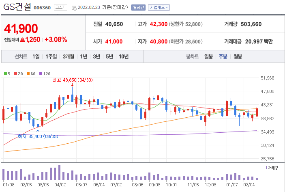Click the 거래량 value 503,660
This screenshot has height=192, width=285.
click(251, 24)
